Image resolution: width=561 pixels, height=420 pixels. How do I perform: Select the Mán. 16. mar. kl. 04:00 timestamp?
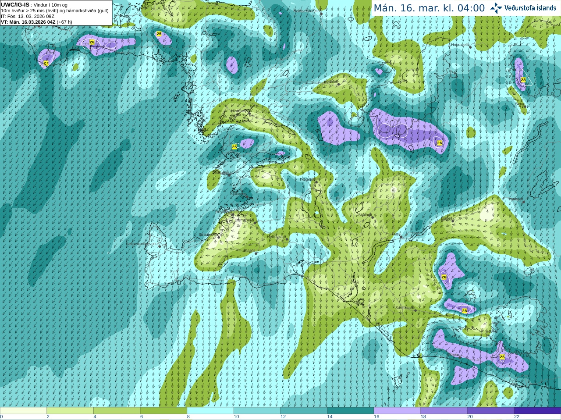pos(429,8)
